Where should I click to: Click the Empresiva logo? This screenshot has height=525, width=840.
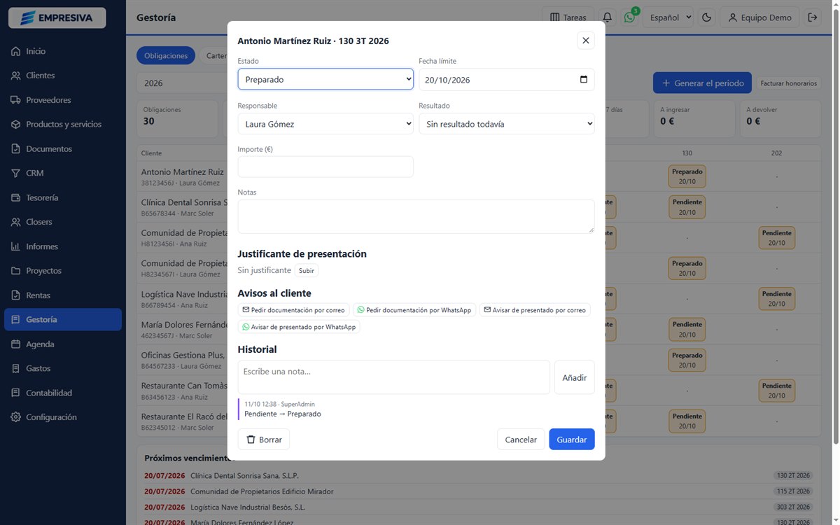click(57, 17)
